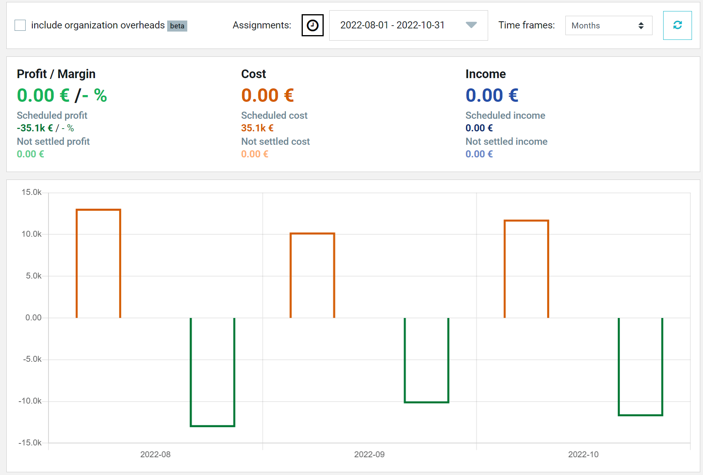Enable include organization overheads checkbox
This screenshot has height=475, width=703.
point(20,25)
